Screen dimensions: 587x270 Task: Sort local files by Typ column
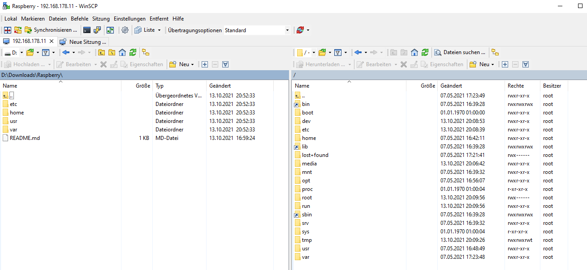coord(179,85)
